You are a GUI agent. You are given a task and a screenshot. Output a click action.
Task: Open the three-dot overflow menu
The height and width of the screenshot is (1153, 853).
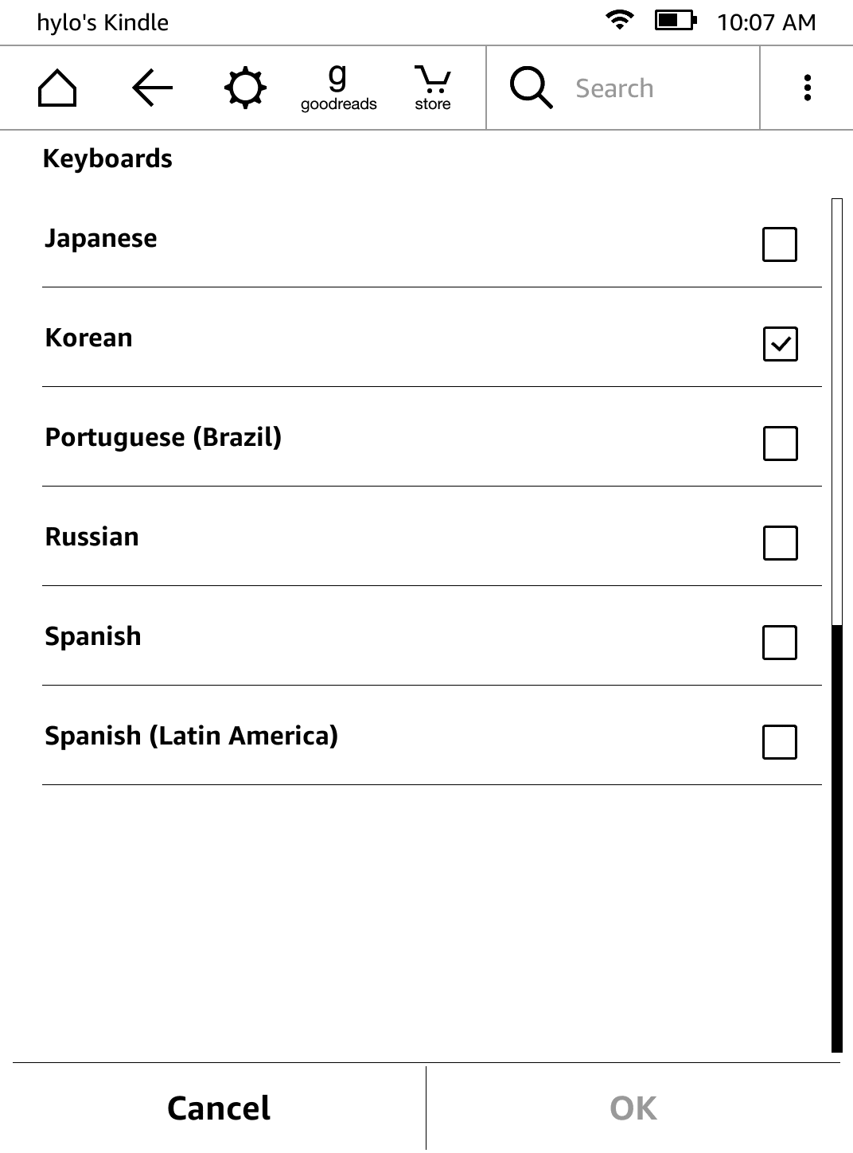pos(807,88)
